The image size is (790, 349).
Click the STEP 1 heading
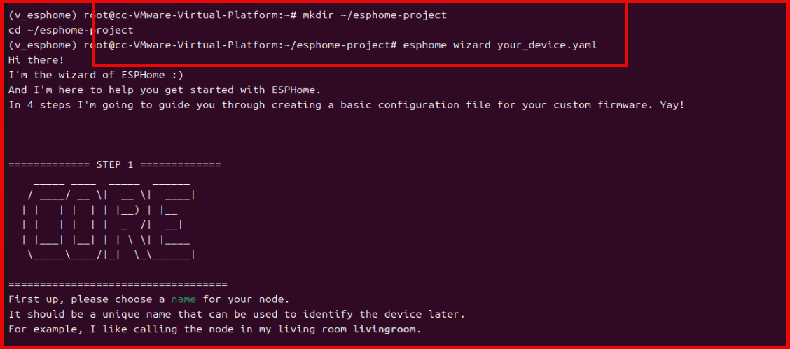(115, 164)
